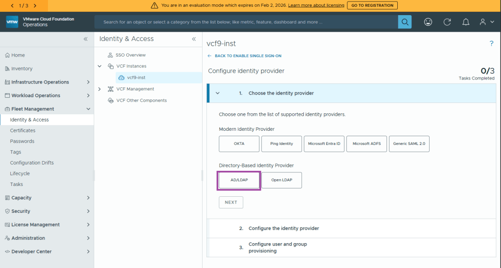Follow the Back to Enable Single Sign-On link

(248, 56)
